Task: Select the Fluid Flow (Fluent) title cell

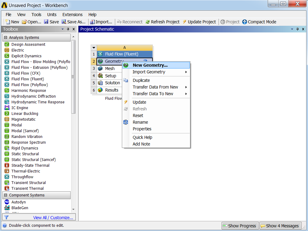Action: [x=125, y=54]
